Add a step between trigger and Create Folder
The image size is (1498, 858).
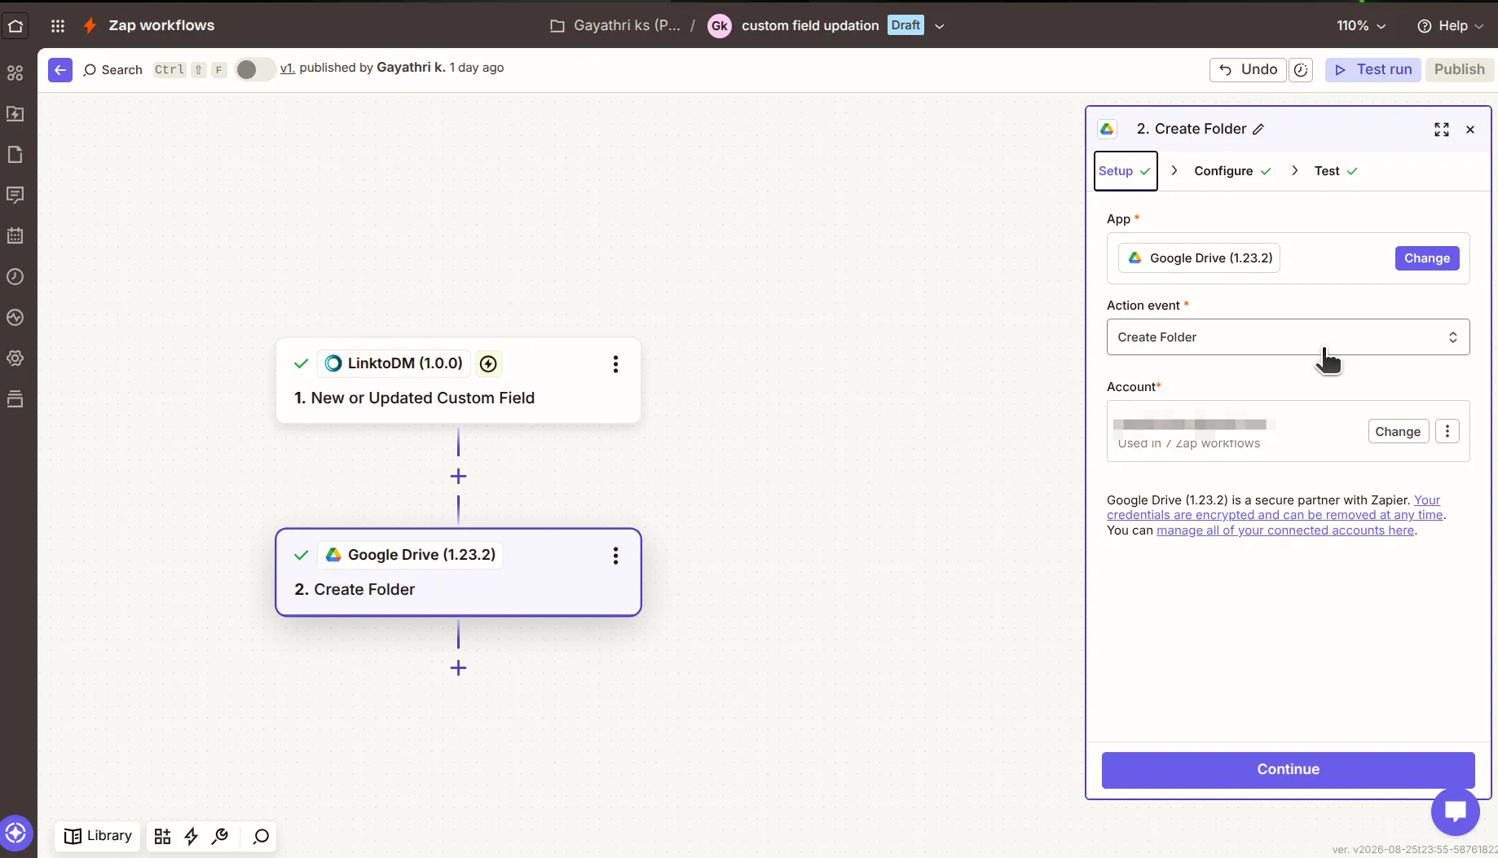[458, 476]
